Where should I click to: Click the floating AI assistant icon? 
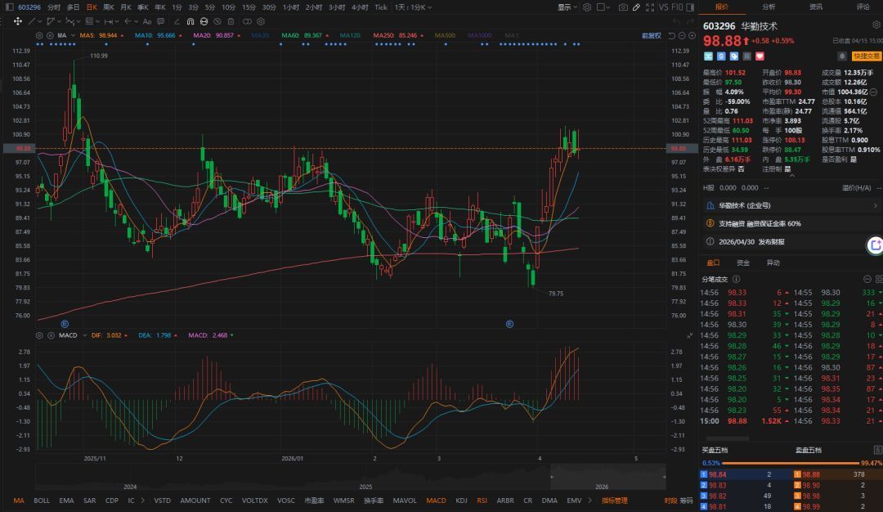coord(875,244)
